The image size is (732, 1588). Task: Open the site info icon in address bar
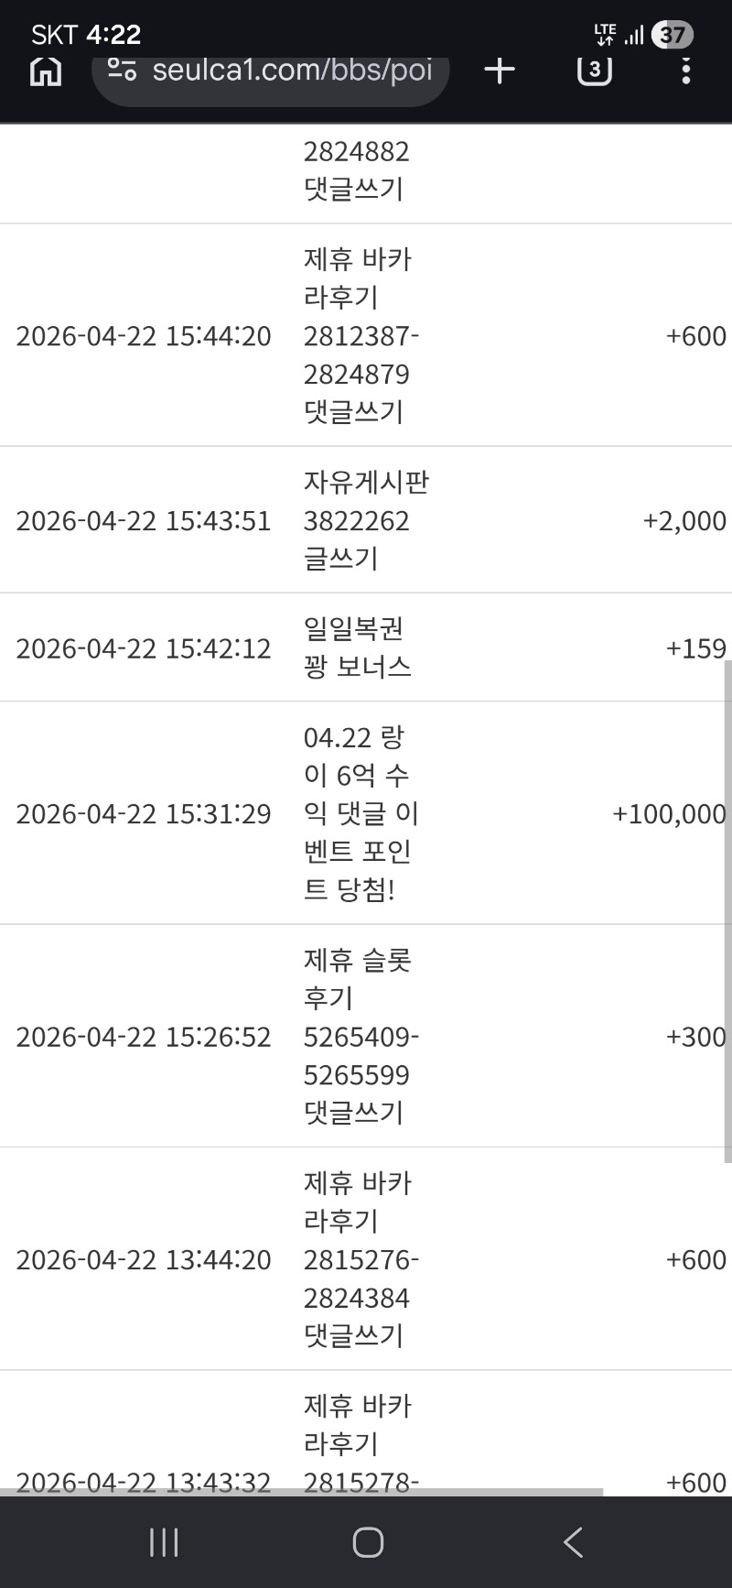(122, 70)
